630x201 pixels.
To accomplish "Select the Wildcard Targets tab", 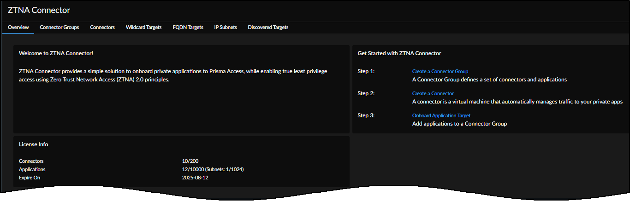I will click(143, 27).
